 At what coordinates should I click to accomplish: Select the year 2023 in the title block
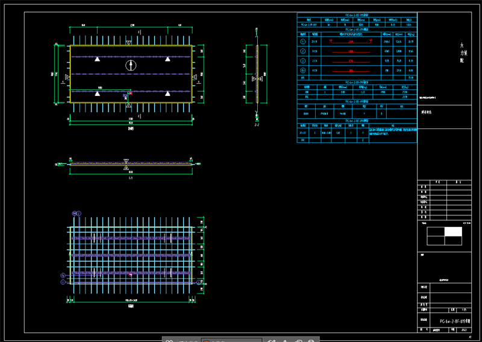coord(464,330)
